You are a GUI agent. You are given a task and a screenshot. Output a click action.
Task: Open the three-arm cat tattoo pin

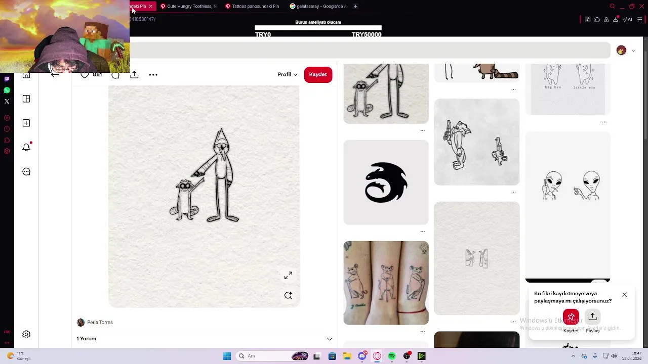coord(386,283)
